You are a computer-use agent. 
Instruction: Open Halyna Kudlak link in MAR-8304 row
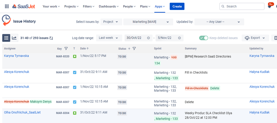tap(260, 112)
